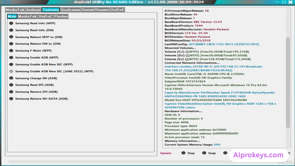
Task: Open the Flasher tab
Action: [61, 16]
